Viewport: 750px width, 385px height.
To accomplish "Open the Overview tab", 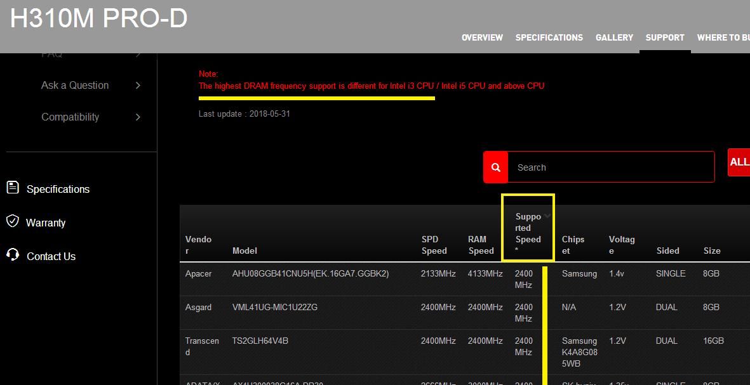I will click(x=482, y=37).
